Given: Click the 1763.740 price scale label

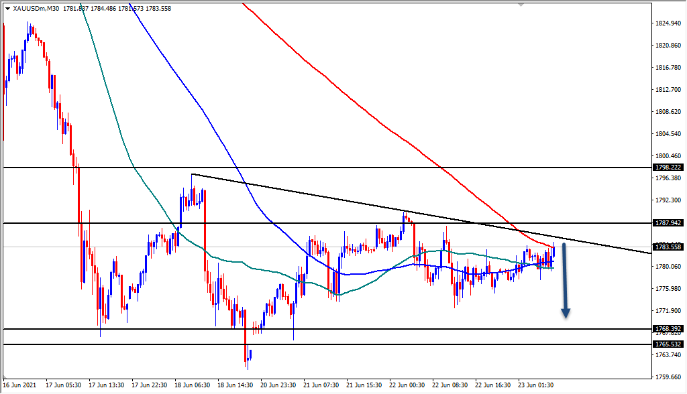Looking at the screenshot, I should [x=668, y=354].
